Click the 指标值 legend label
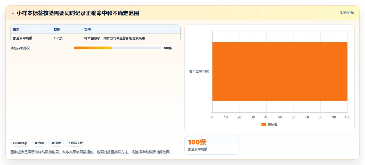Image resolution: width=365 pixels, height=165 pixels. [273, 124]
